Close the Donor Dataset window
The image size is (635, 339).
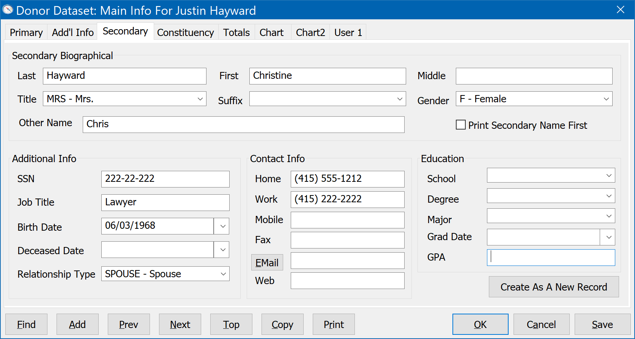coord(621,9)
